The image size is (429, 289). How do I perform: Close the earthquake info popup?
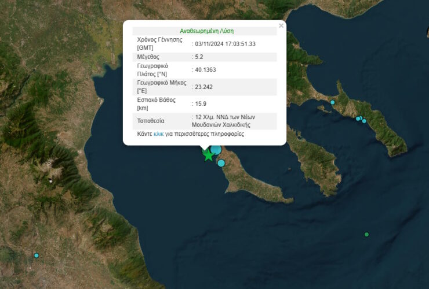pos(281,25)
